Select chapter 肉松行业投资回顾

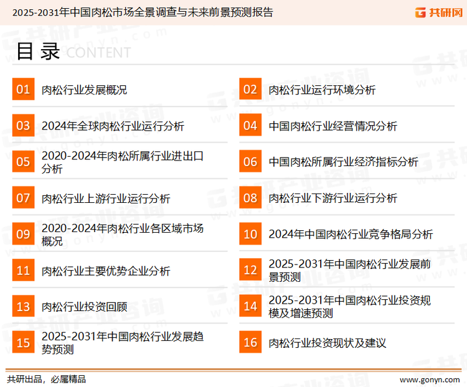pos(84,307)
